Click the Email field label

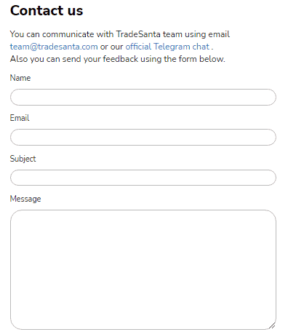[20, 118]
